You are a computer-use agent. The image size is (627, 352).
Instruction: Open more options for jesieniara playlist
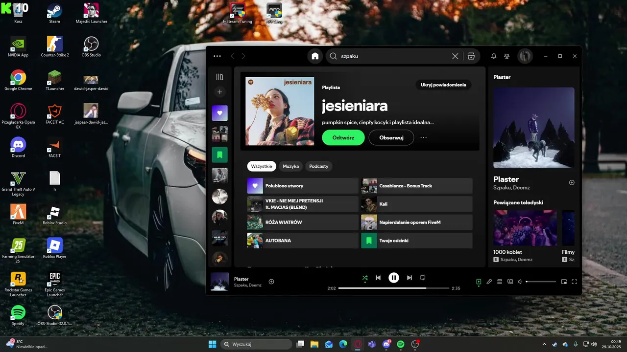pyautogui.click(x=424, y=138)
